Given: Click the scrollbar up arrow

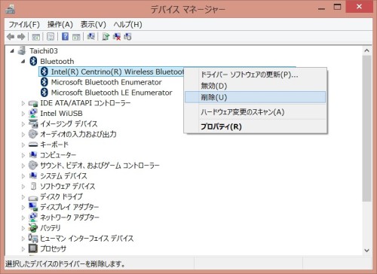Looking at the screenshot, I should (366, 50).
